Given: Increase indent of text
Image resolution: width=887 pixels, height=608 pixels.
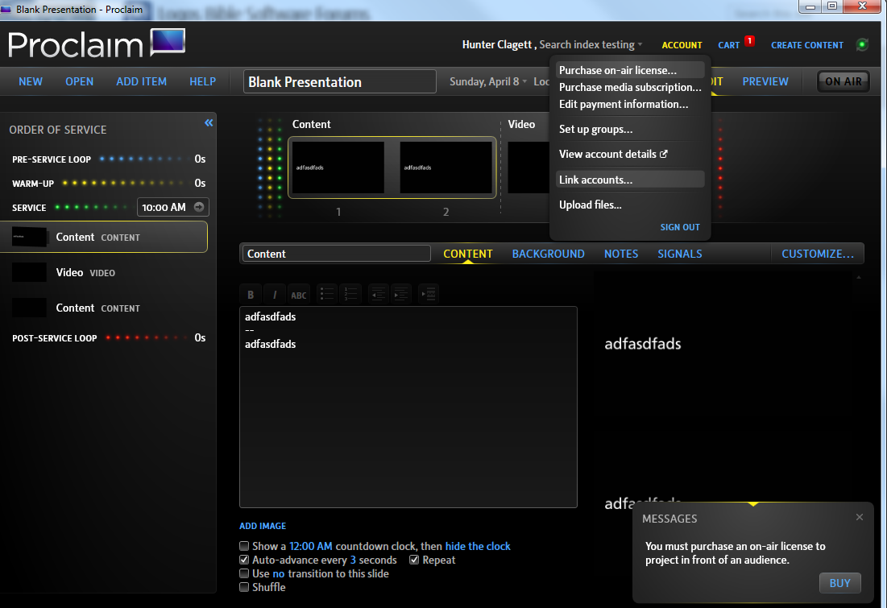Looking at the screenshot, I should [401, 294].
